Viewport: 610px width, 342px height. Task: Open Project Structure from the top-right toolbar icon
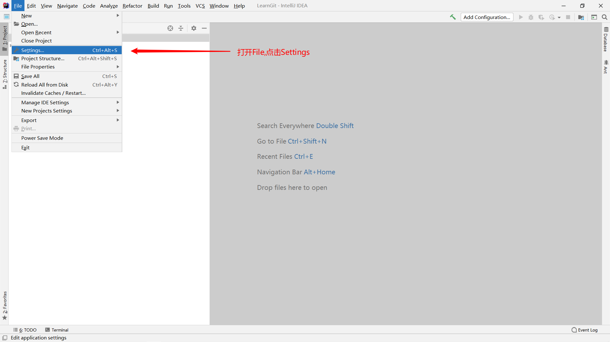[x=581, y=17]
